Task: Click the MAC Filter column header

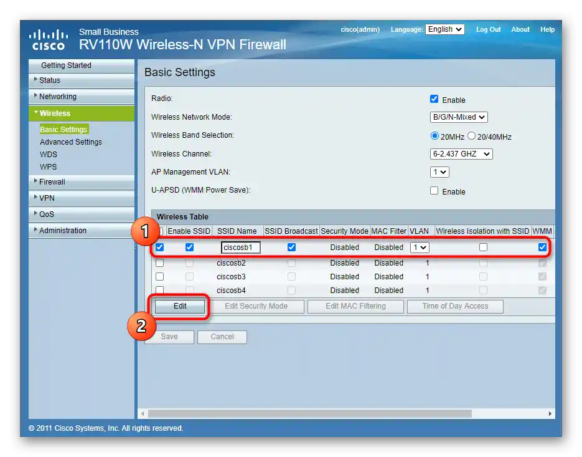Action: click(388, 231)
